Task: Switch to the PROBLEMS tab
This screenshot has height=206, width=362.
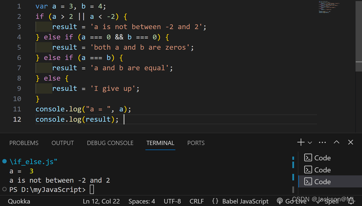Action: [x=24, y=143]
